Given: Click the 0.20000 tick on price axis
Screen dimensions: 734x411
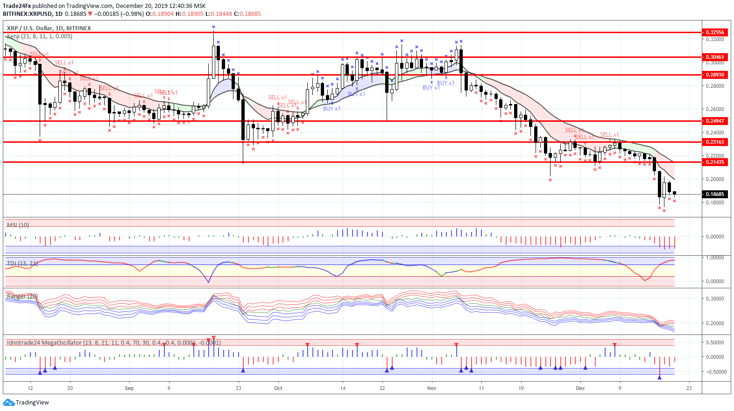Looking at the screenshot, I should tap(715, 179).
